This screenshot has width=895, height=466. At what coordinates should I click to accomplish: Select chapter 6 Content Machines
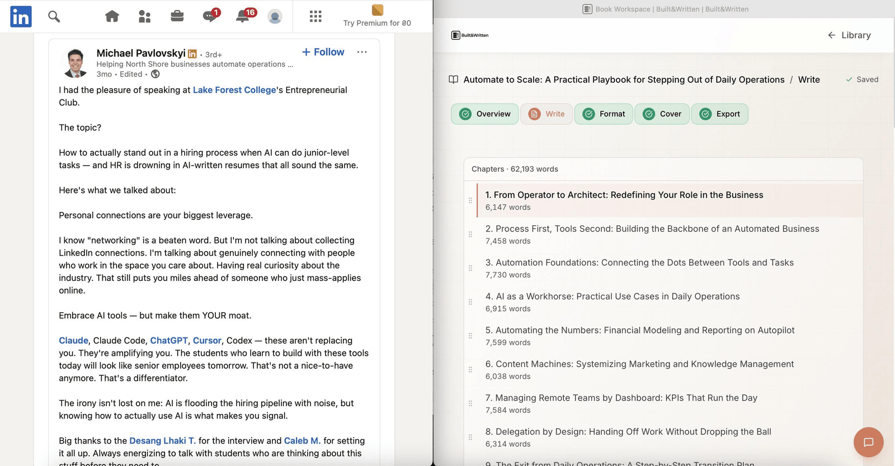(x=670, y=370)
